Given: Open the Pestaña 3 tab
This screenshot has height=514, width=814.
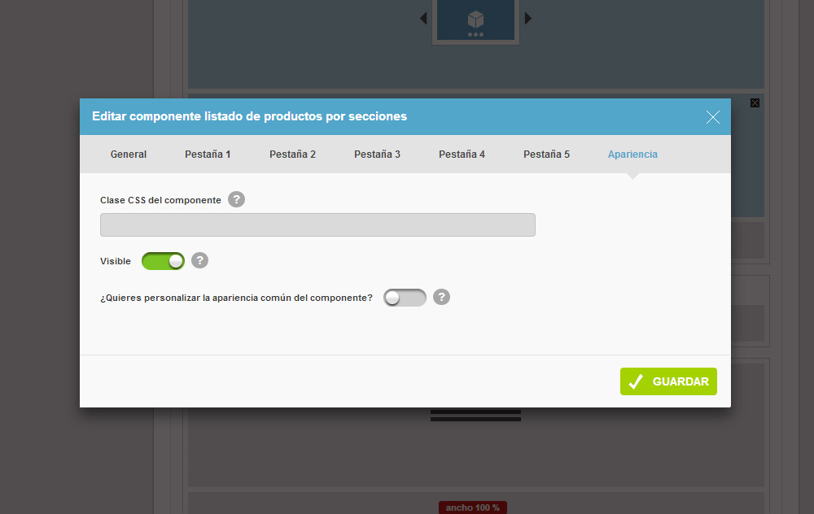Looking at the screenshot, I should tap(377, 155).
